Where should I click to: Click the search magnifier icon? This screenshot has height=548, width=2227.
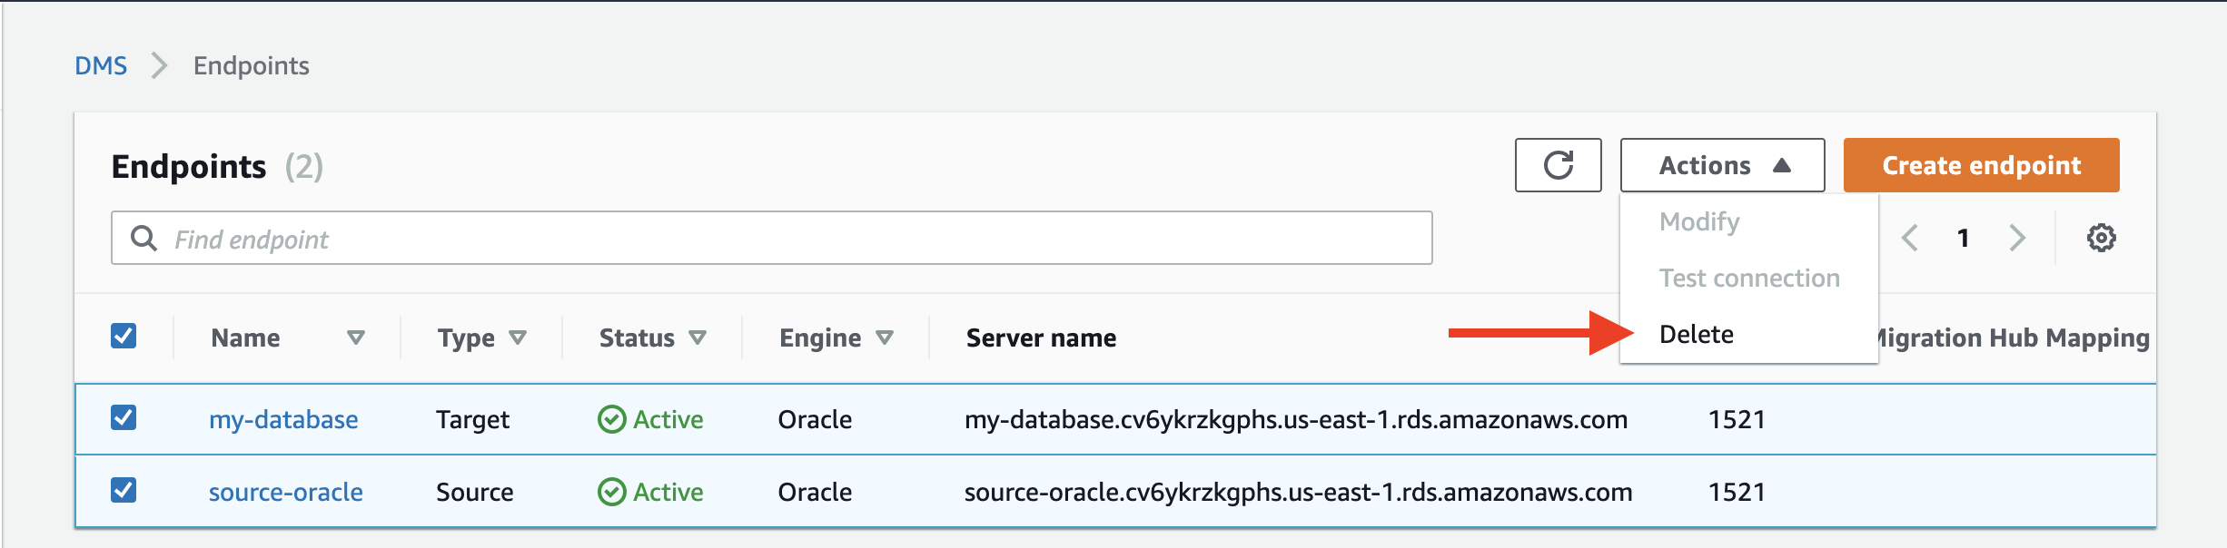pos(144,238)
